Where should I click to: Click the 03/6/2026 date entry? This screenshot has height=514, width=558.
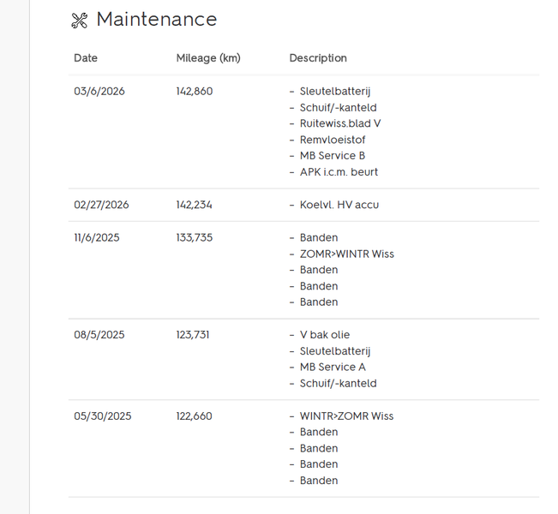[x=99, y=92]
